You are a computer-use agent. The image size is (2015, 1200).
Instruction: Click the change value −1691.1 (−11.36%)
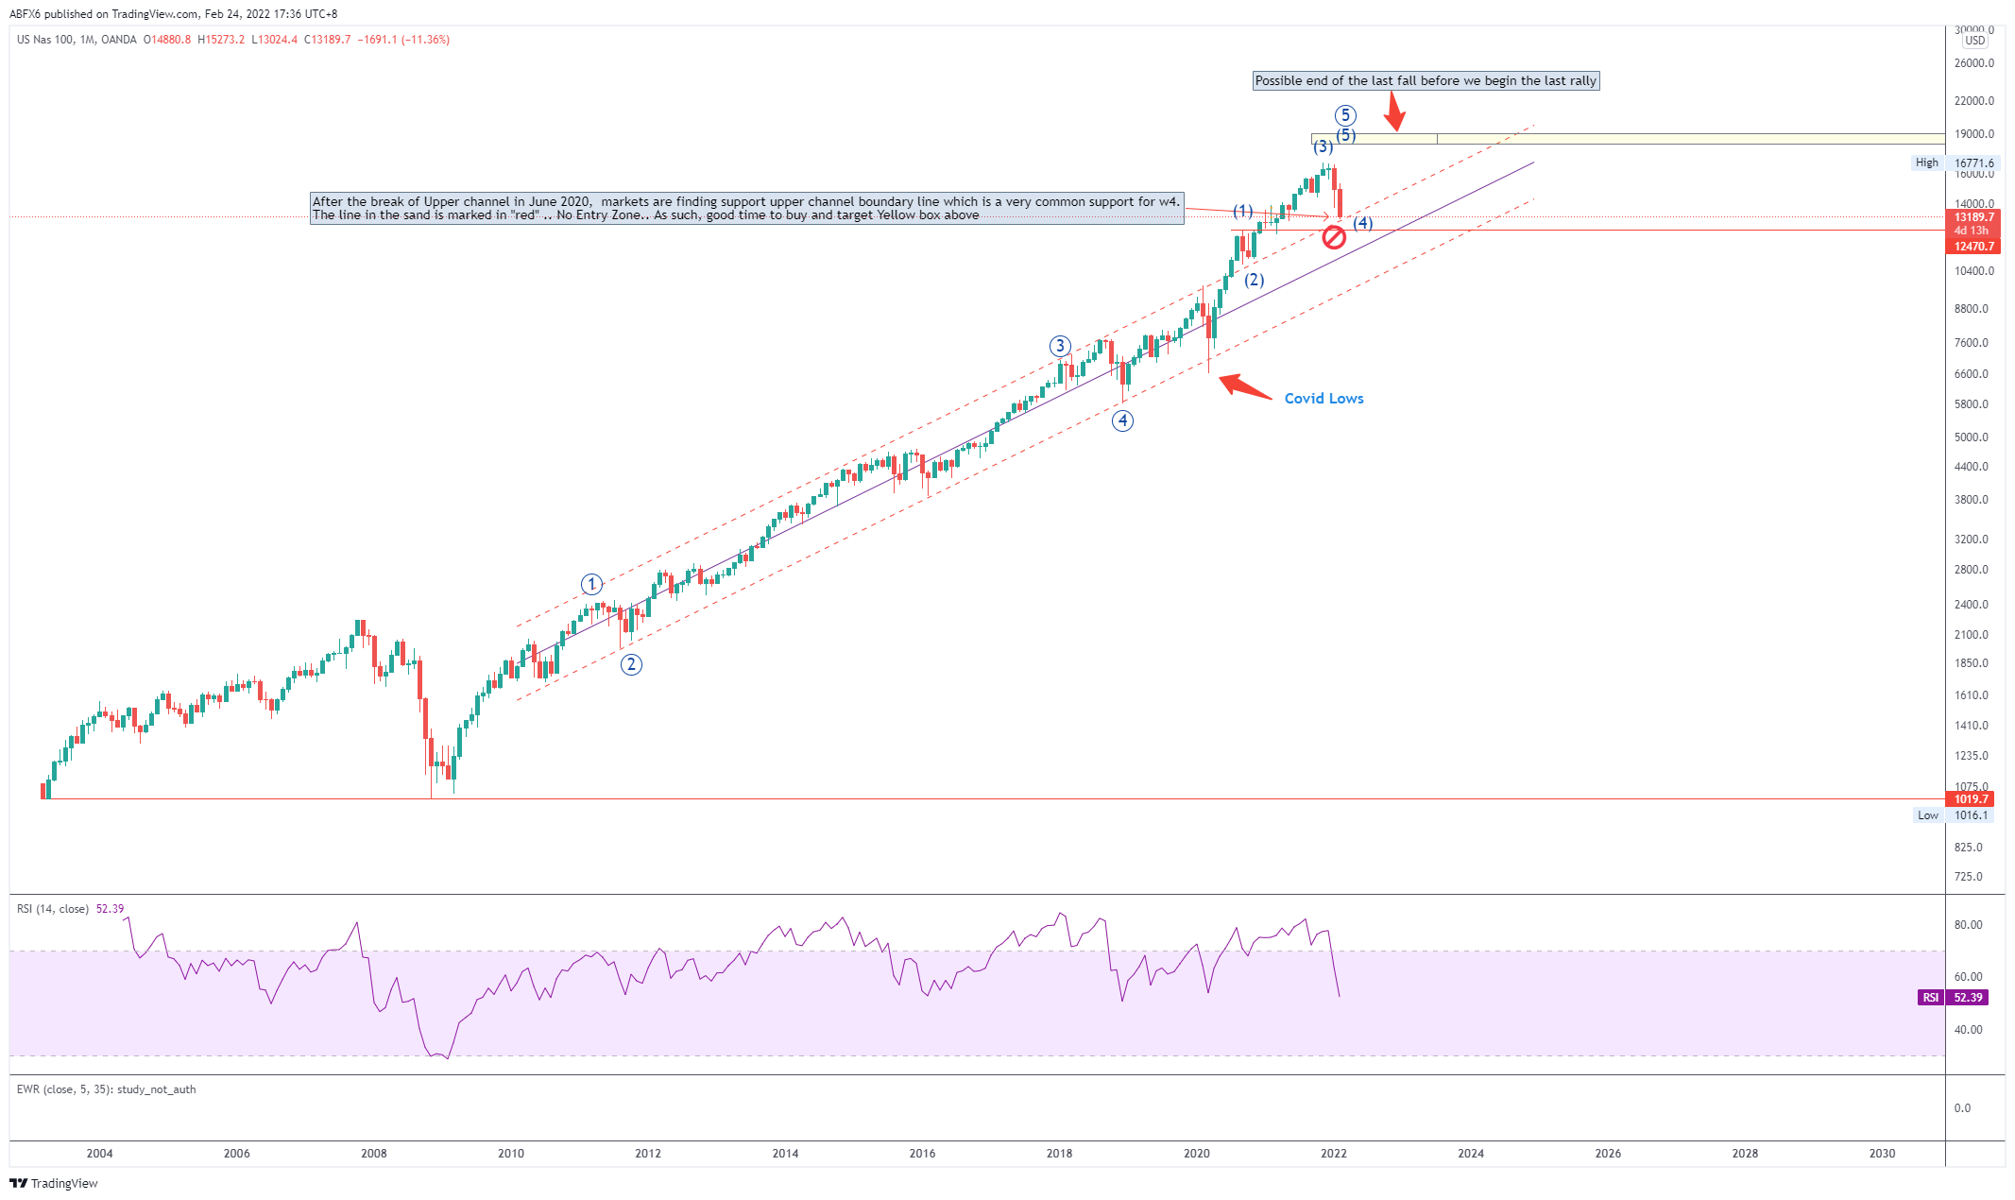pos(403,40)
